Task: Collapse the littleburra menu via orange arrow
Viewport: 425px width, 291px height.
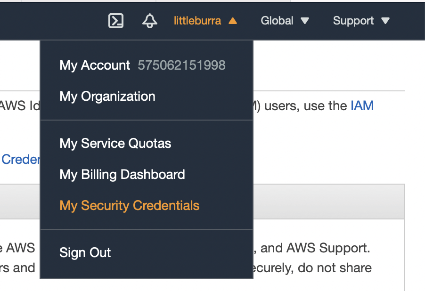Action: (232, 21)
